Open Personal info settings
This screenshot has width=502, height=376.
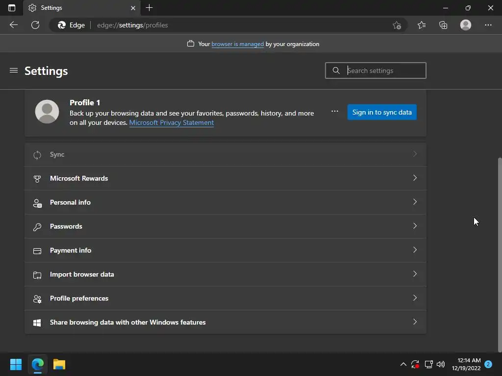pyautogui.click(x=226, y=202)
